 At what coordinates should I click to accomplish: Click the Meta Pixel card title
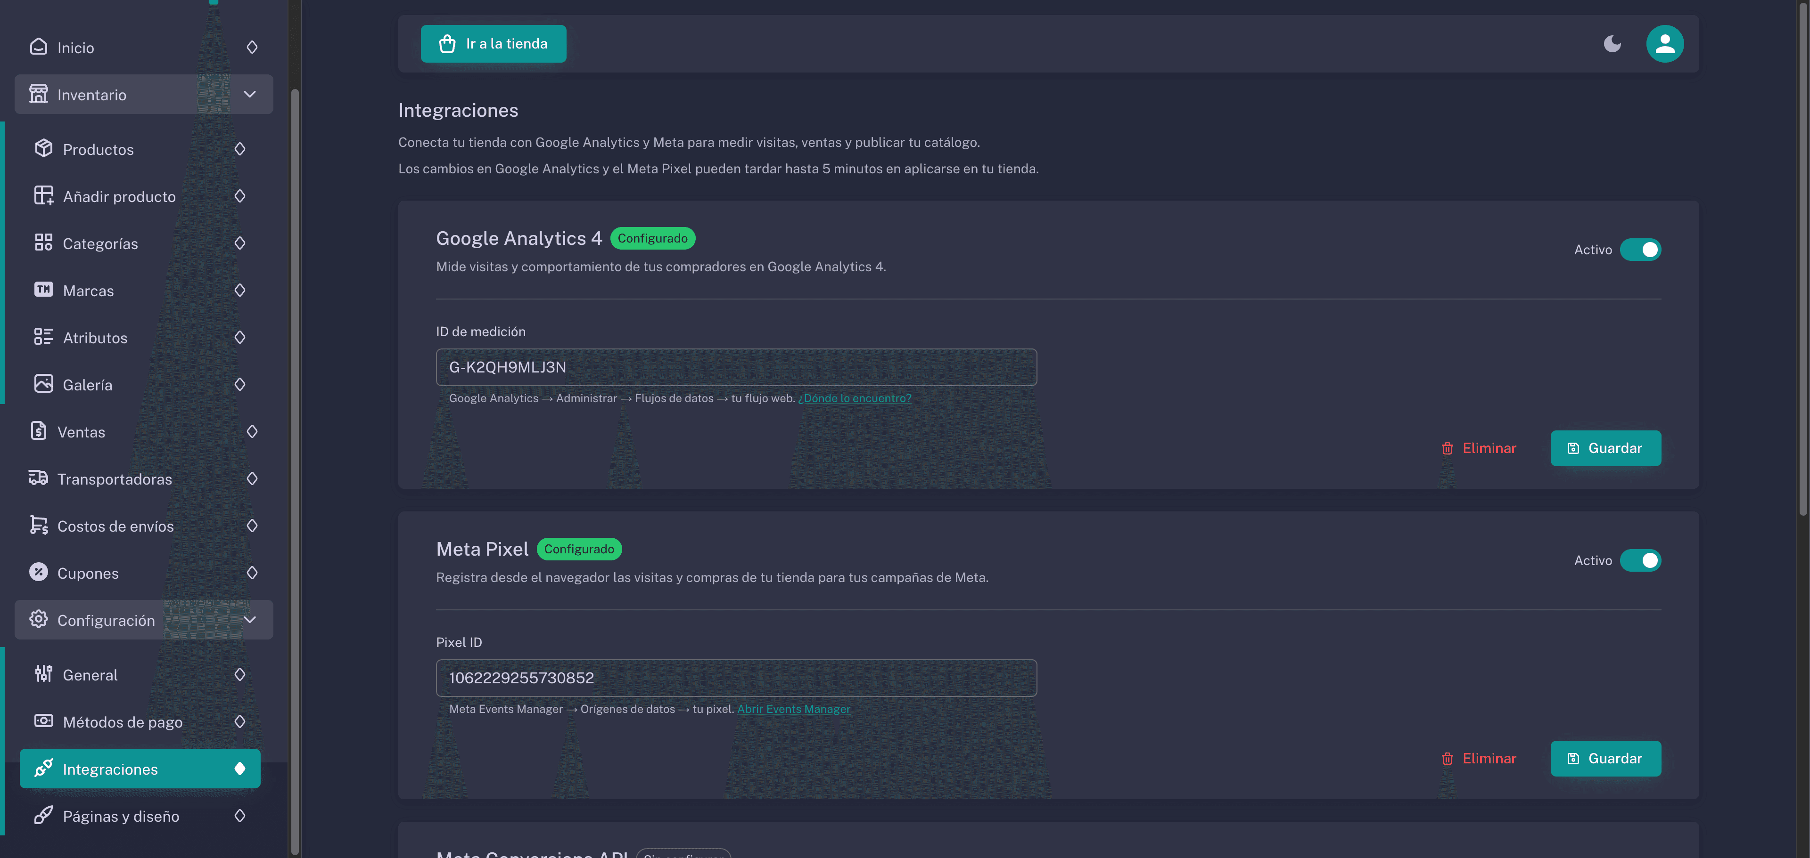tap(482, 549)
